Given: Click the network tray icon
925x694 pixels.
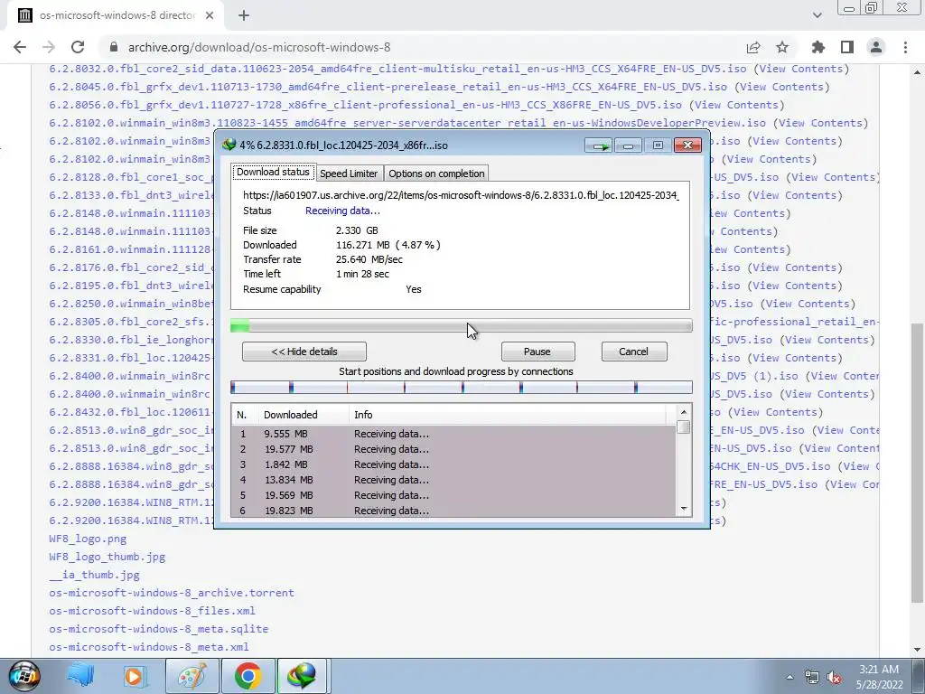Looking at the screenshot, I should point(812,677).
